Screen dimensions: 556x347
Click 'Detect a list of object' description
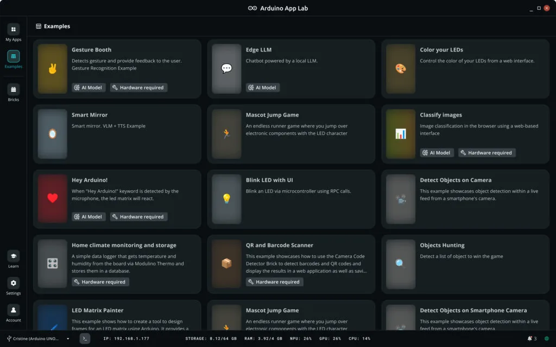(462, 256)
